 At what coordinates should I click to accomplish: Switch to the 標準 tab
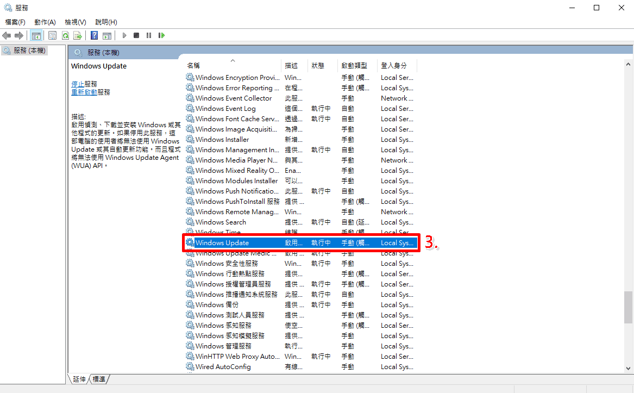click(99, 379)
